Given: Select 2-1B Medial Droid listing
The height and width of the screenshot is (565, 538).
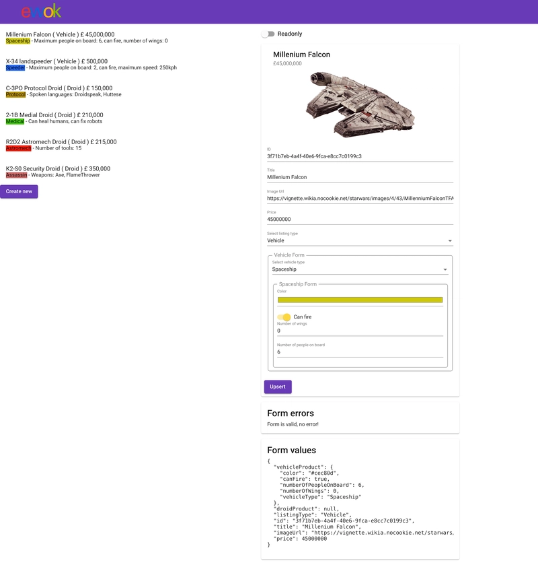Looking at the screenshot, I should coord(54,118).
